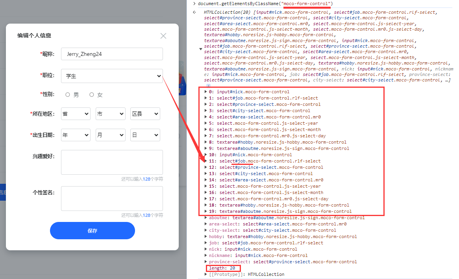
Task: Expand item 1: select#job in console
Action: coord(205,98)
